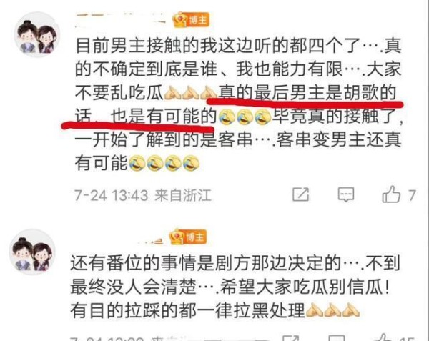Tap the share icon on first comment
The height and width of the screenshot is (341, 429).
(301, 194)
